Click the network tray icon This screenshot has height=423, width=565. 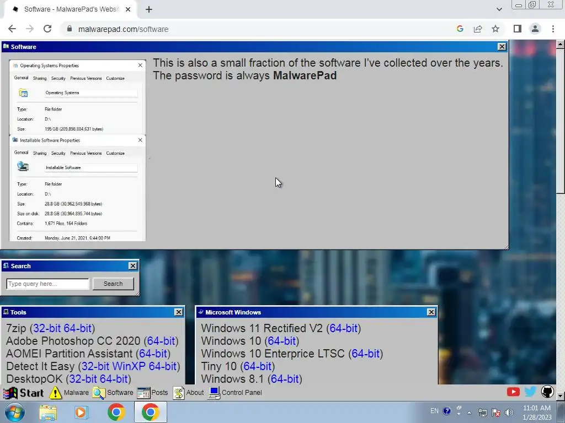pyautogui.click(x=482, y=412)
